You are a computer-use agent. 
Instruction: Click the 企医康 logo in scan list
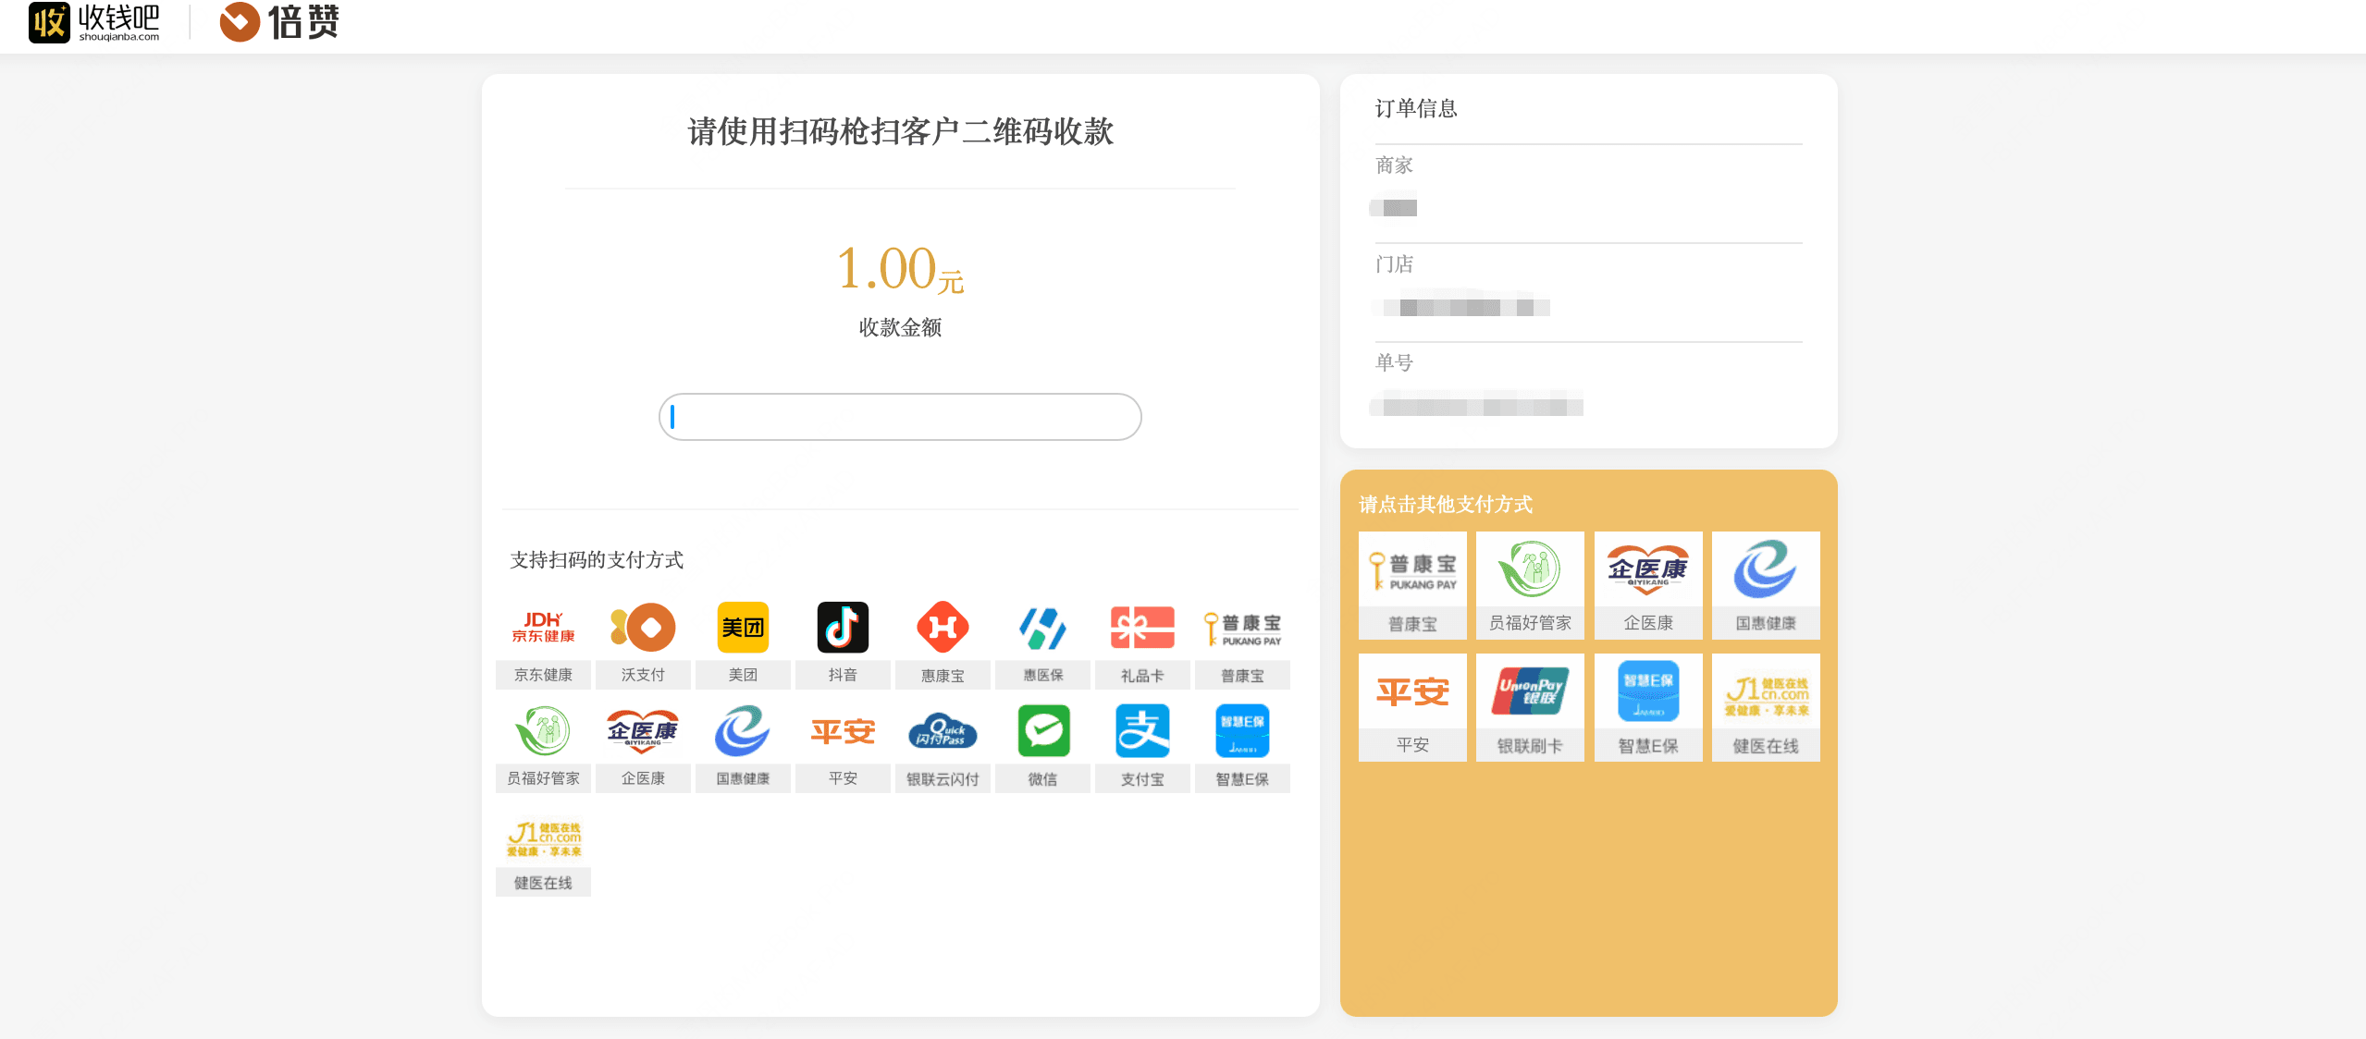pos(643,731)
